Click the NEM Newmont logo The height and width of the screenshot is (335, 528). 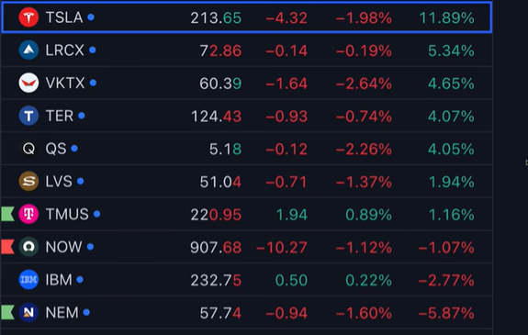[x=28, y=312]
